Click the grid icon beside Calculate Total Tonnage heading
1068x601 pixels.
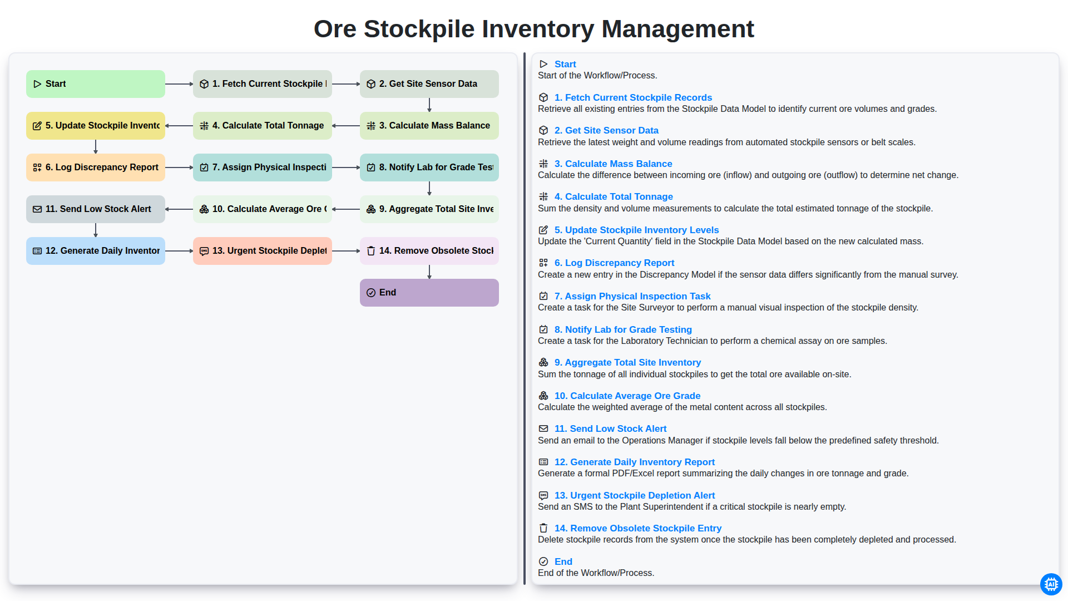point(543,196)
